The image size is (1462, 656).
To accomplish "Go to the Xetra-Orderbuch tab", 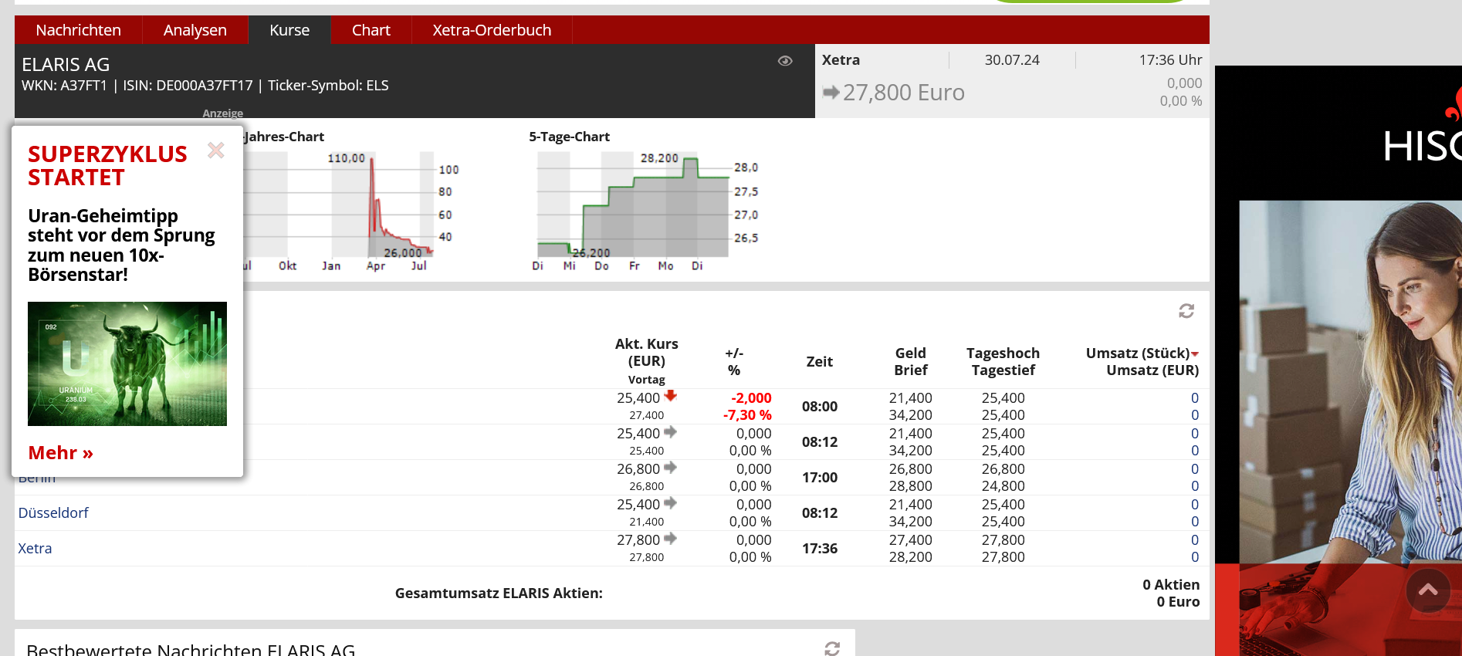I will click(492, 30).
